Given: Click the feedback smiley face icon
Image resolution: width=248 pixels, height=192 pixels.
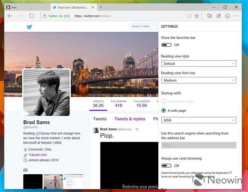Looking at the screenshot, I should (x=227, y=16).
